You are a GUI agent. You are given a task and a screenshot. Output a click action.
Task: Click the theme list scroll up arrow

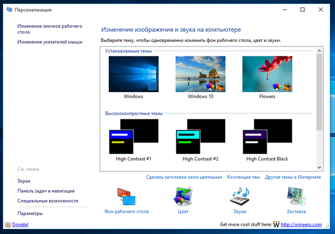point(319,51)
